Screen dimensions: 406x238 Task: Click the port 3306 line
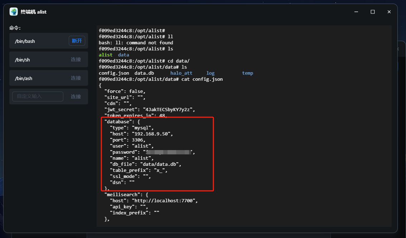coord(128,140)
